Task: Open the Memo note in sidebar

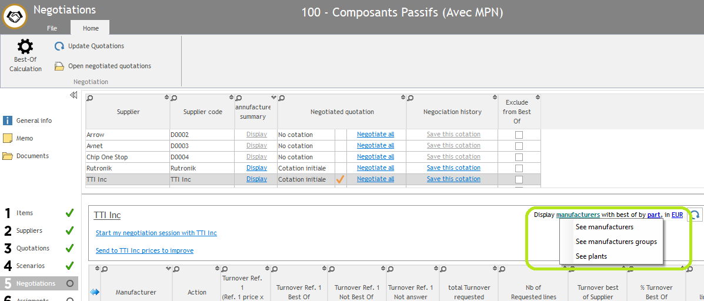Action: [8, 138]
